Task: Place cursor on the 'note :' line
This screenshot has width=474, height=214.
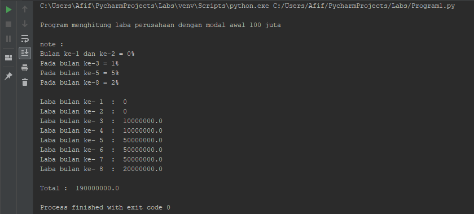Action: coord(52,44)
